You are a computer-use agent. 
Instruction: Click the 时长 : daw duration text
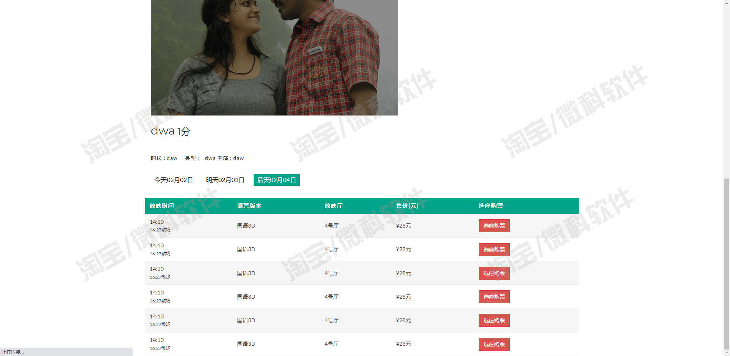(x=164, y=158)
